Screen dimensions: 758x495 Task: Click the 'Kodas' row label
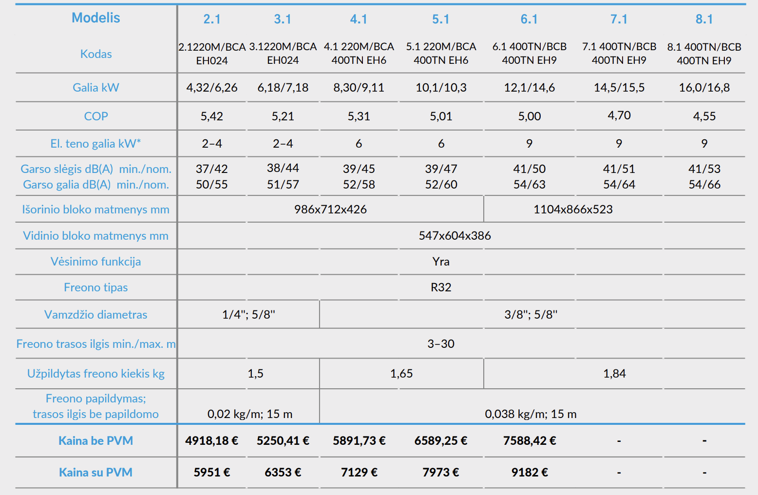click(96, 54)
